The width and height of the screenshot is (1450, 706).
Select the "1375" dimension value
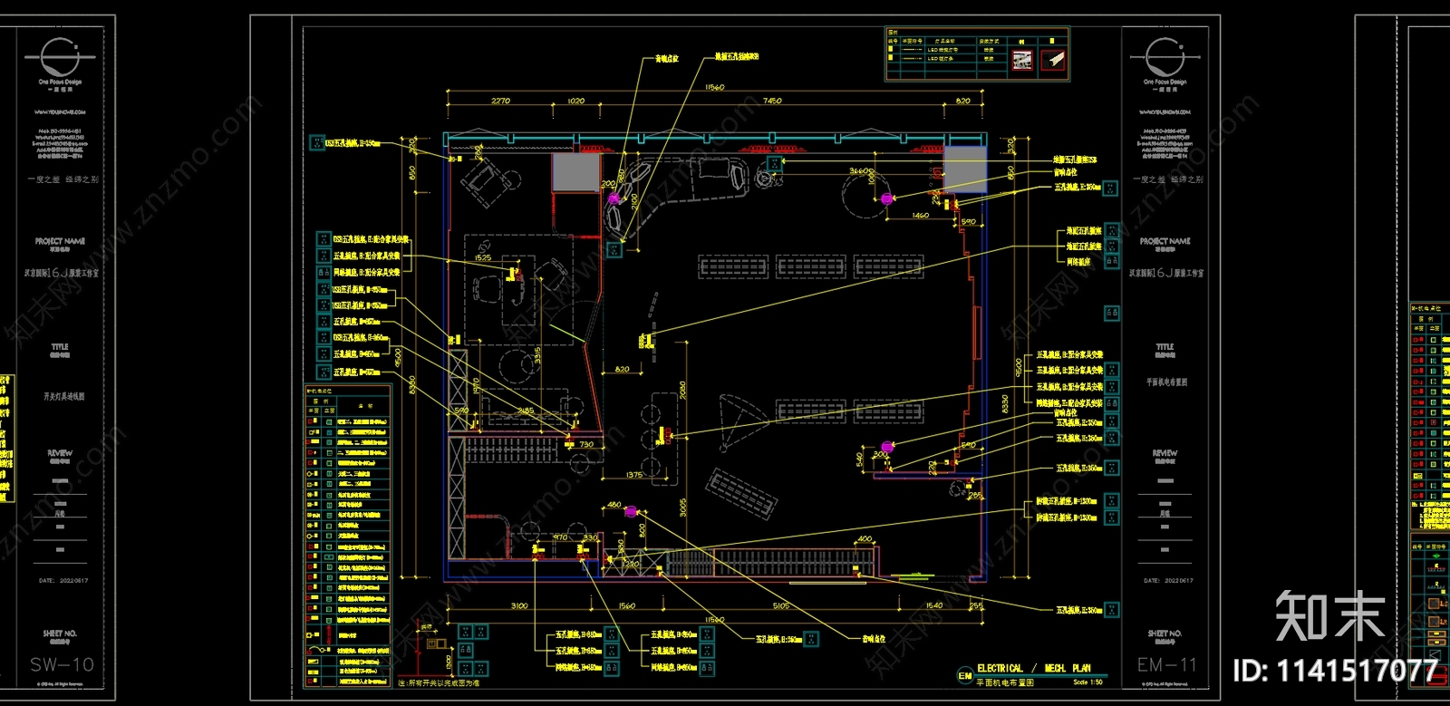coord(634,475)
